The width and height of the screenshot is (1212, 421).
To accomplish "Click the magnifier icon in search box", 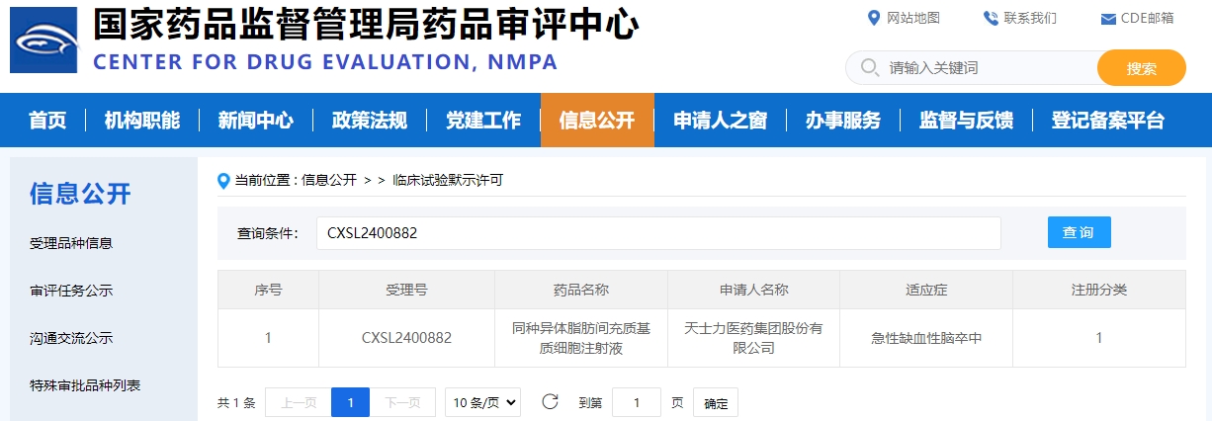I will point(870,68).
